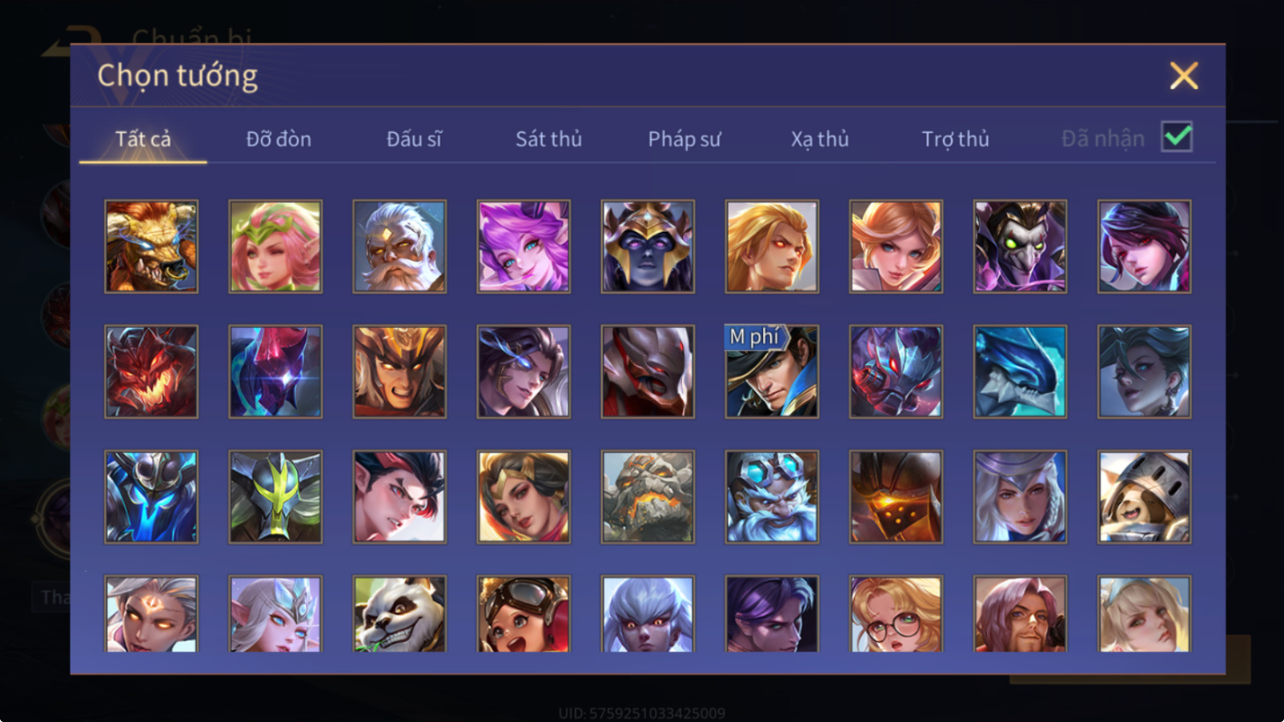Open the Sát thủ tab

pos(548,138)
